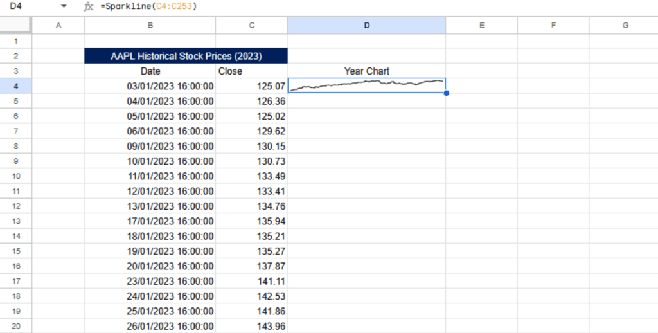Click the AAPL Historical Stock Prices title cell
Image resolution: width=658 pixels, height=333 pixels.
click(x=186, y=56)
